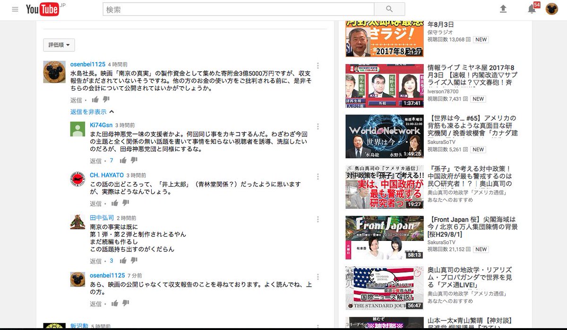Like the Ki74Gsn reply
Image resolution: width=567 pixels, height=330 pixels.
[123, 160]
